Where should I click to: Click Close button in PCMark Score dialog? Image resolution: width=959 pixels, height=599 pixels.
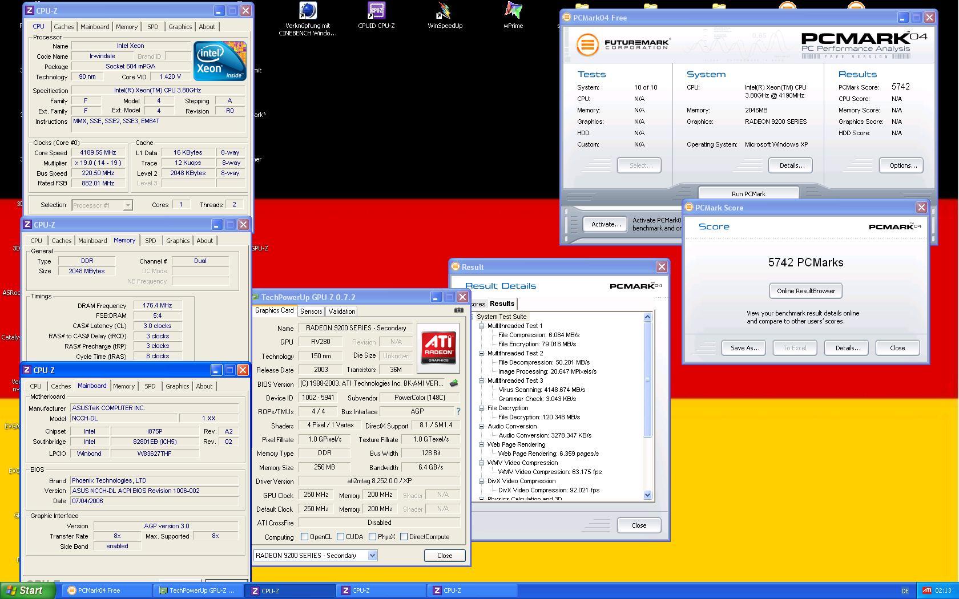[897, 348]
